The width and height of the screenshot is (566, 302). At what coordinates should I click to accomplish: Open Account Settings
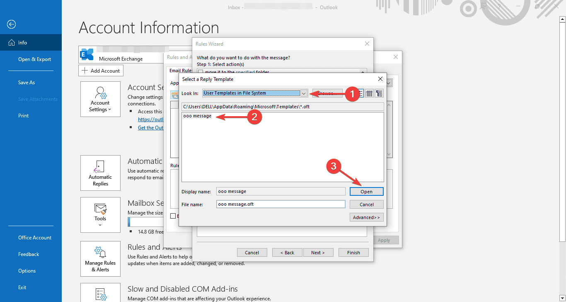[100, 99]
